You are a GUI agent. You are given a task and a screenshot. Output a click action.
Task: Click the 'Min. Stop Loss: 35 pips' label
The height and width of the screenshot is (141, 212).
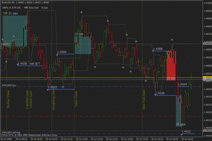coord(36,8)
